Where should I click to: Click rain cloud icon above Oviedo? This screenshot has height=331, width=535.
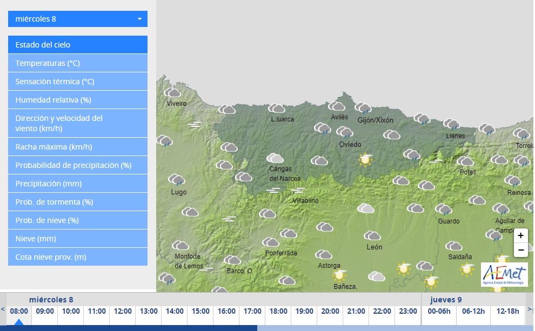(345, 132)
